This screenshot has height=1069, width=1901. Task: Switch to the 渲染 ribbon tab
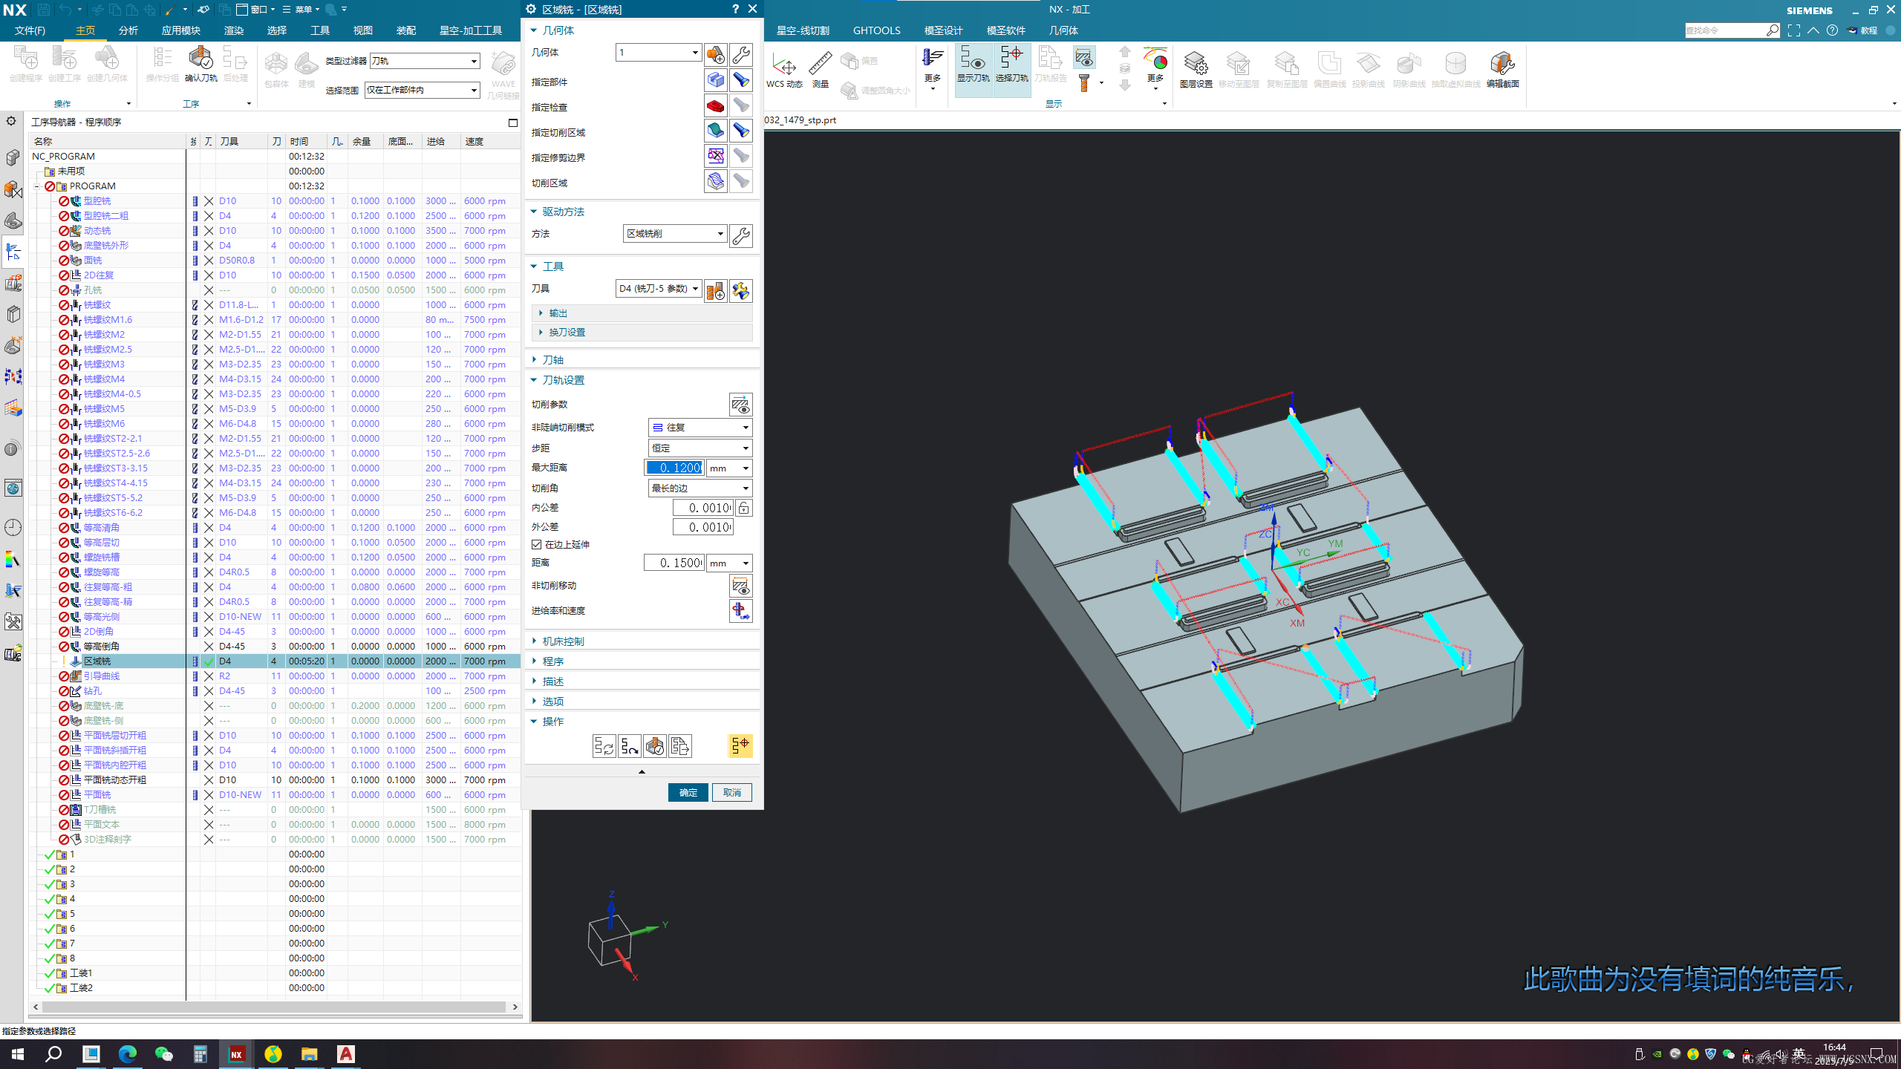(234, 30)
